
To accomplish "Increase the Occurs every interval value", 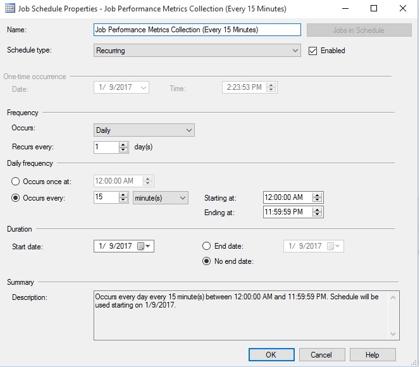I will (x=123, y=195).
